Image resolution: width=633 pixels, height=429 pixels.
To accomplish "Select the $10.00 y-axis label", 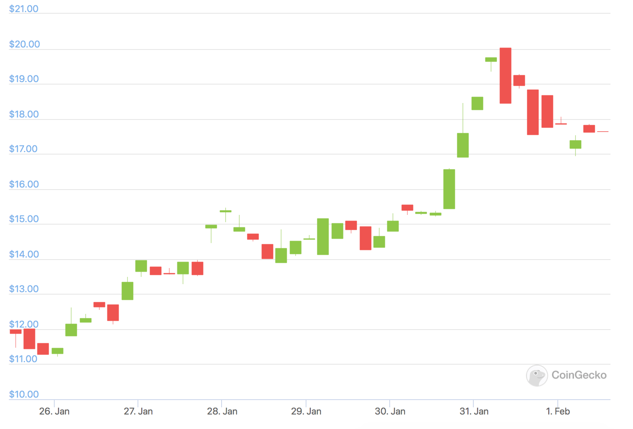I will tap(24, 394).
